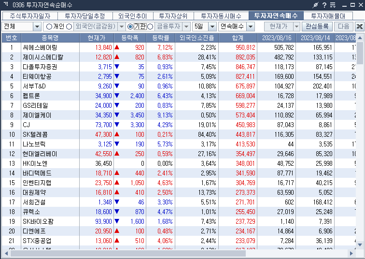Select the 개인 radio button
Image resolution: width=365 pixels, height=259 pixels.
click(x=49, y=27)
